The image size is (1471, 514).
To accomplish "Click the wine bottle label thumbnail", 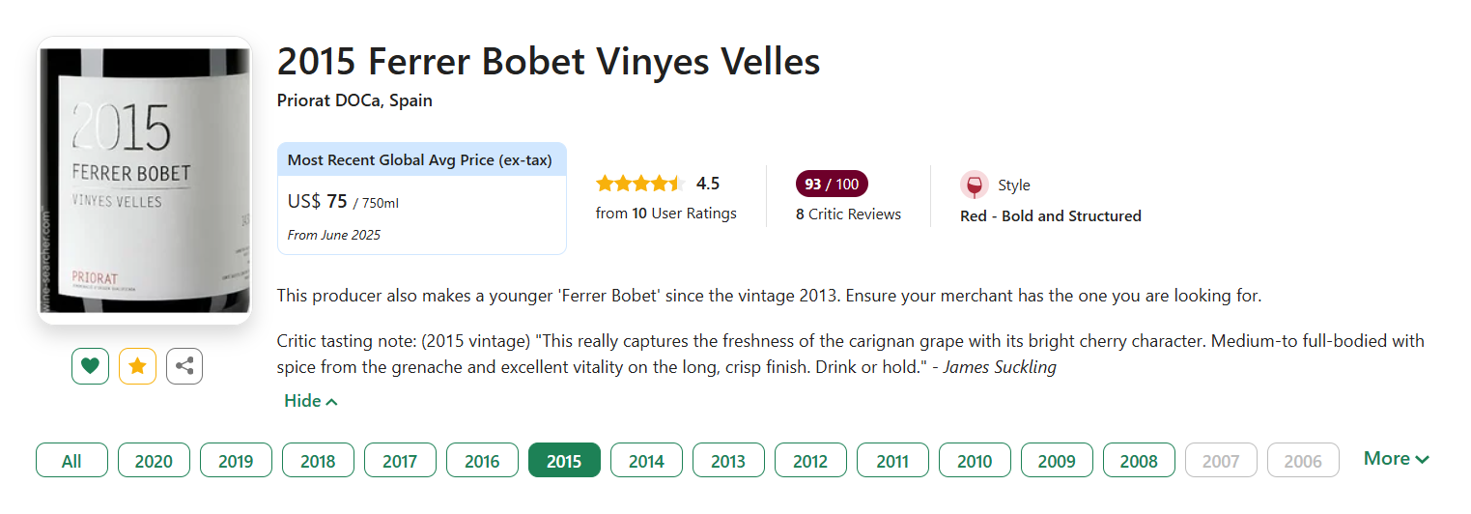I will (144, 181).
